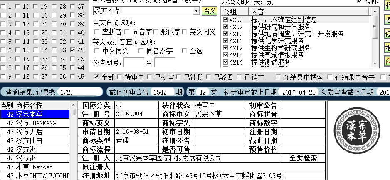Click the 全类检索 button
The width and height of the screenshot is (390, 180).
coord(303,158)
